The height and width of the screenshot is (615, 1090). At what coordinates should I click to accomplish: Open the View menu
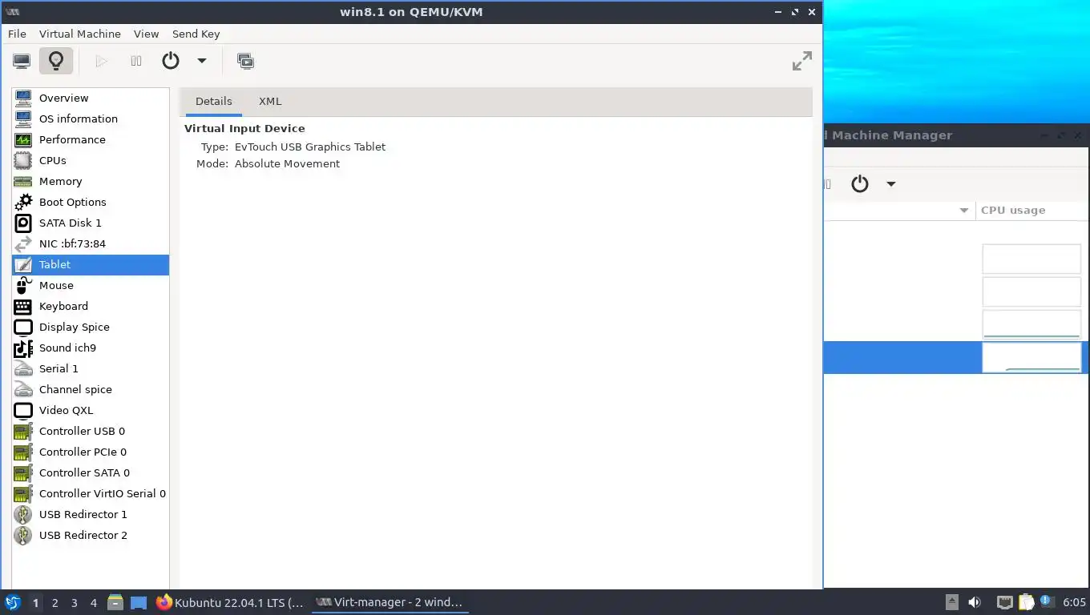(x=146, y=34)
